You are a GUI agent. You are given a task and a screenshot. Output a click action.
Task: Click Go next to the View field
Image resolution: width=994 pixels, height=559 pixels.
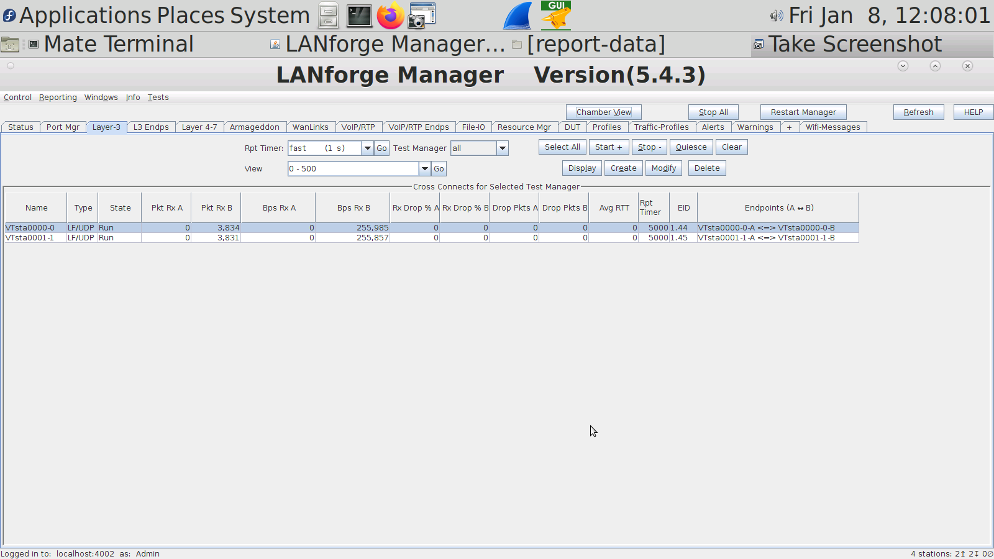click(439, 169)
